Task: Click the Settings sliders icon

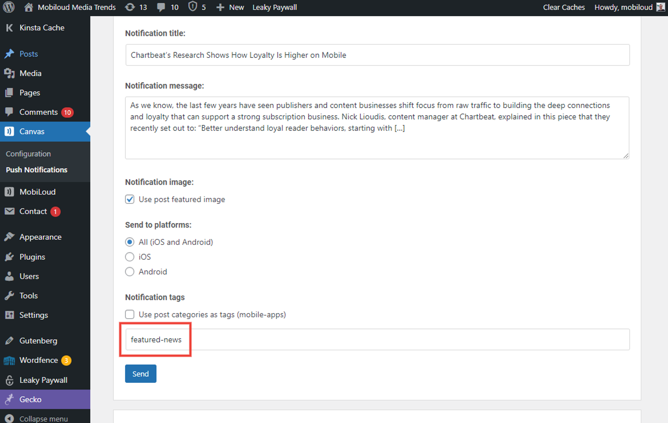Action: 9,315
